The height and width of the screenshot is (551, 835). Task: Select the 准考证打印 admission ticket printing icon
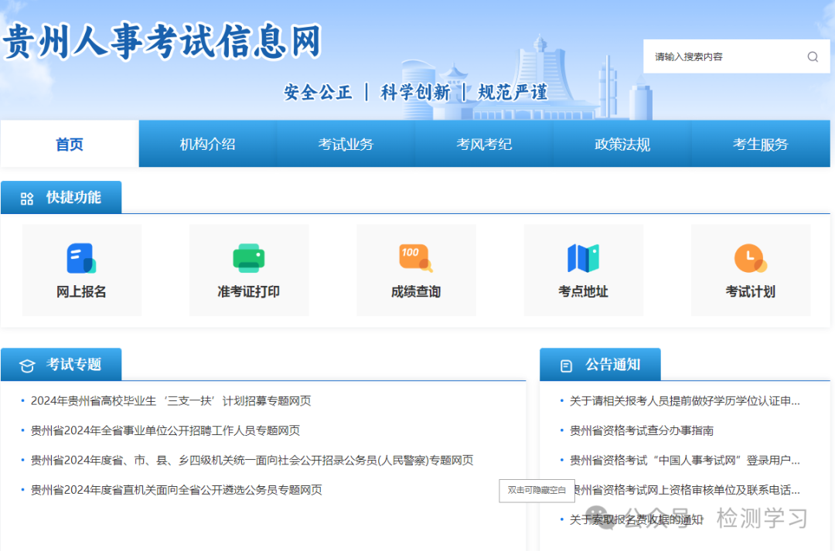click(x=249, y=258)
